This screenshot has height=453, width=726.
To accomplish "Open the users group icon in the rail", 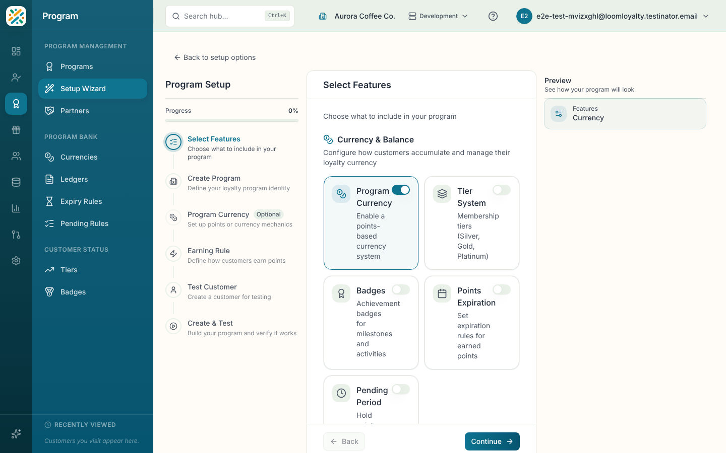I will 16,156.
